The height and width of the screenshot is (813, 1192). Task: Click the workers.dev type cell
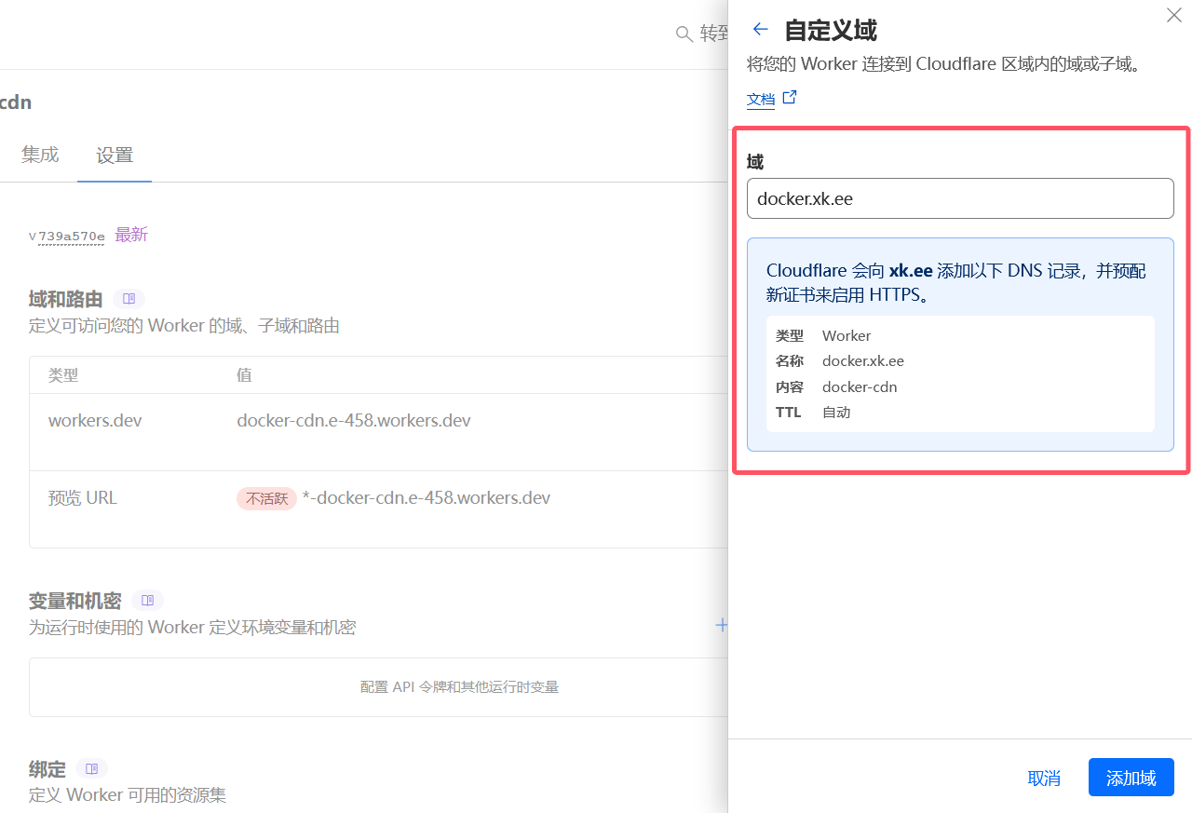pos(95,421)
